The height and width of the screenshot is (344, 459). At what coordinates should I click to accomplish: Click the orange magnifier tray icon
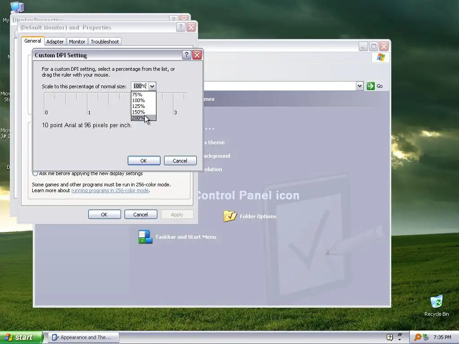tap(417, 337)
